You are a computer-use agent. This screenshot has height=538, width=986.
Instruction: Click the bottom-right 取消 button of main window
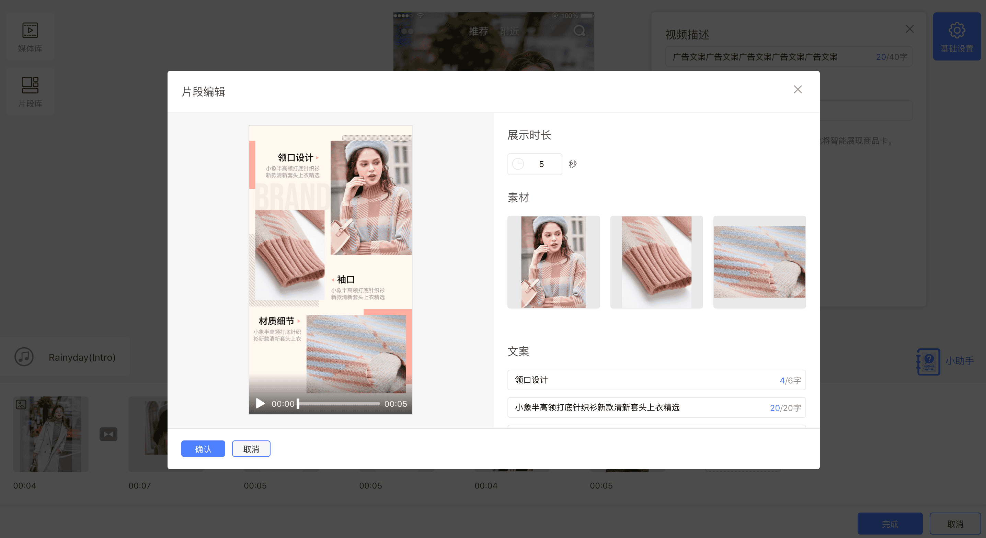(955, 524)
